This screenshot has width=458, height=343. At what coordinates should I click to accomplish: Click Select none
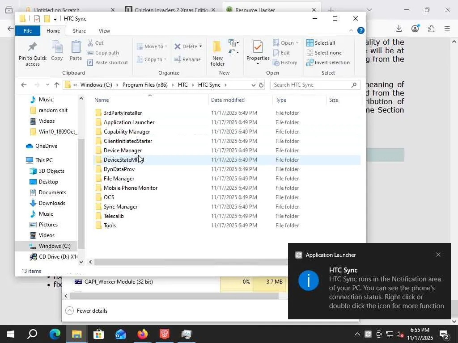[324, 53]
